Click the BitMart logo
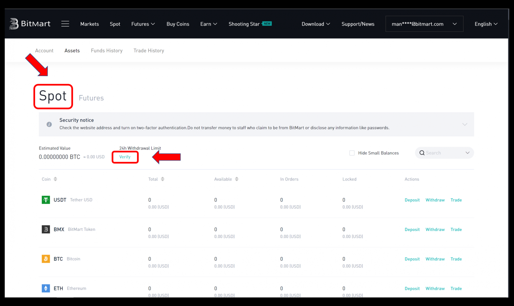 tap(30, 23)
